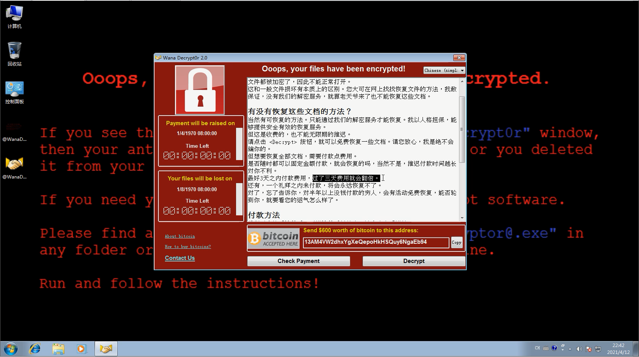Open the soft keyboard language bar icon

coord(546,348)
